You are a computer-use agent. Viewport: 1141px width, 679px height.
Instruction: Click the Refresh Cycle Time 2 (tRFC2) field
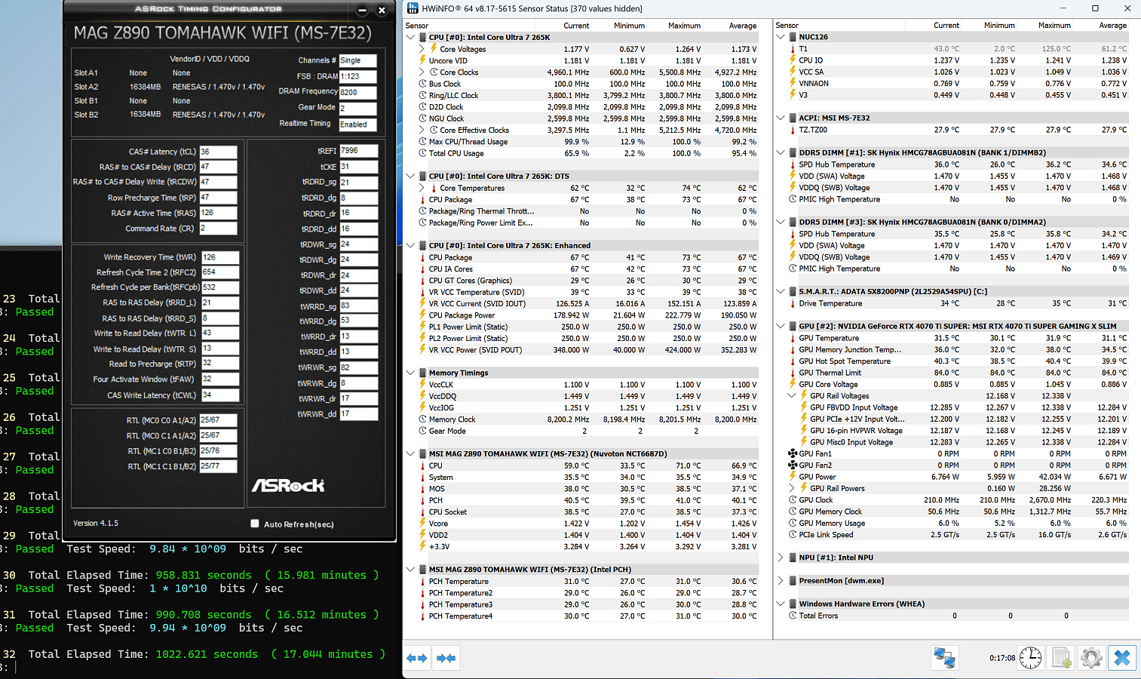click(x=220, y=272)
